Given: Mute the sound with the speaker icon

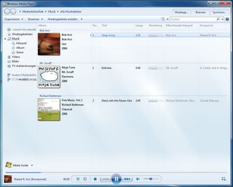Looking at the screenshot, I should [138, 179].
